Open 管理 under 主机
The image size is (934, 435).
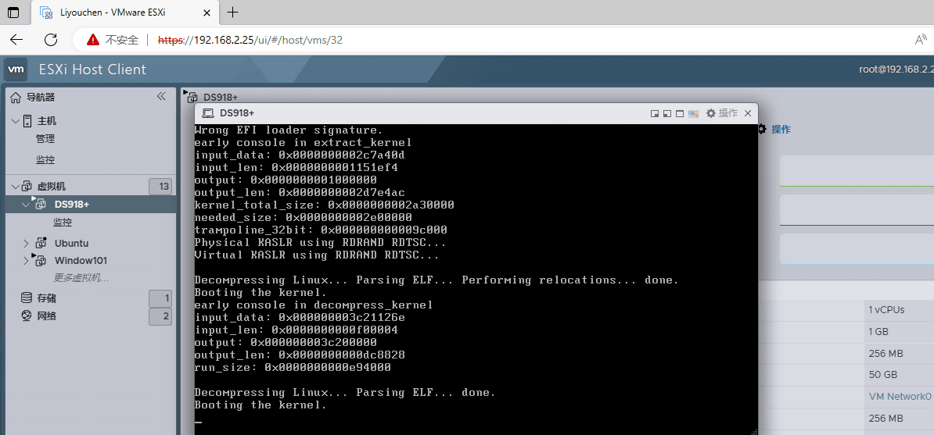45,139
